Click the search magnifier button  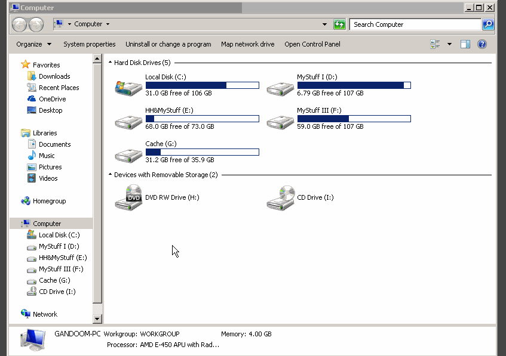488,24
